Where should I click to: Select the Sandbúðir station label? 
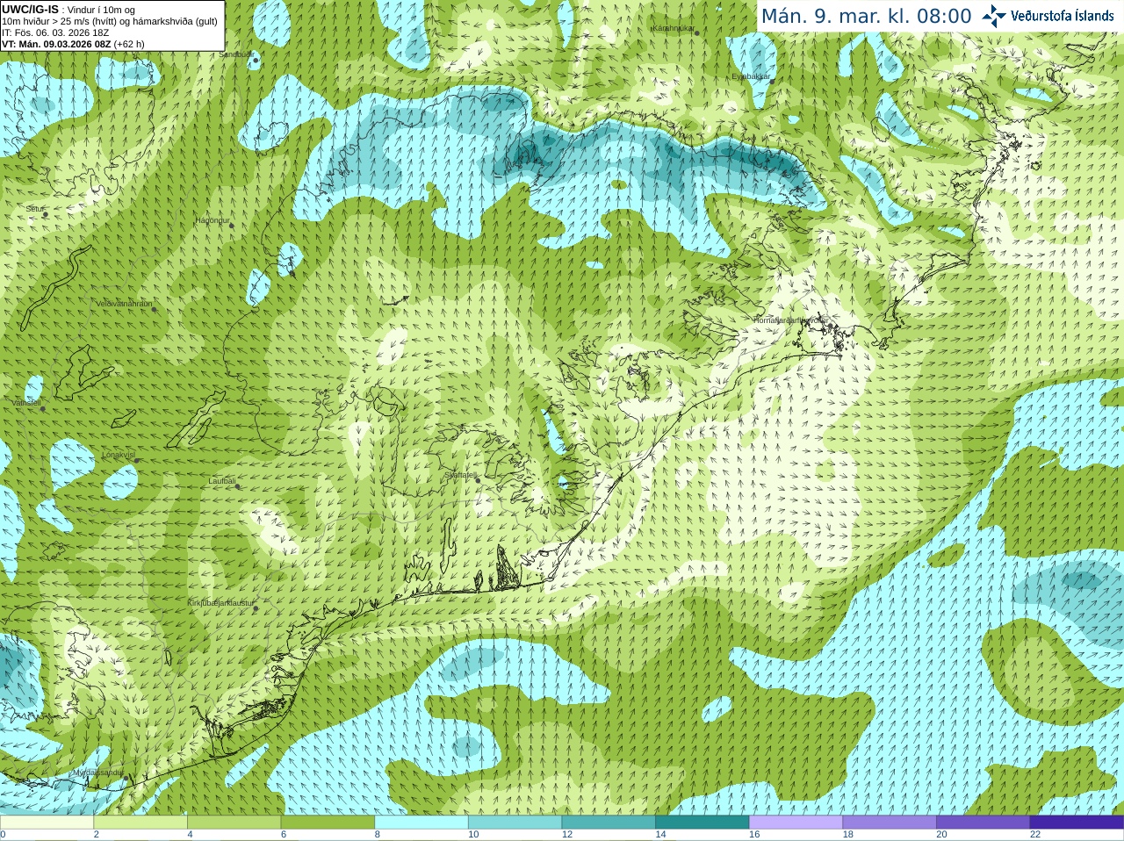pos(235,54)
